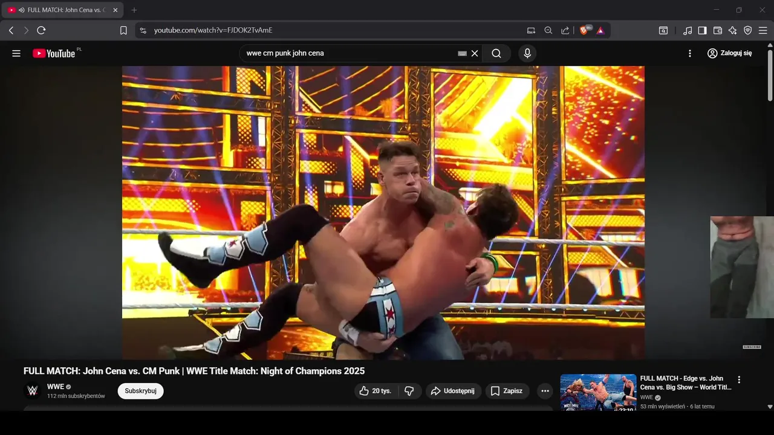Open the zoom-out magnifier in address bar
The width and height of the screenshot is (774, 435).
(548, 30)
